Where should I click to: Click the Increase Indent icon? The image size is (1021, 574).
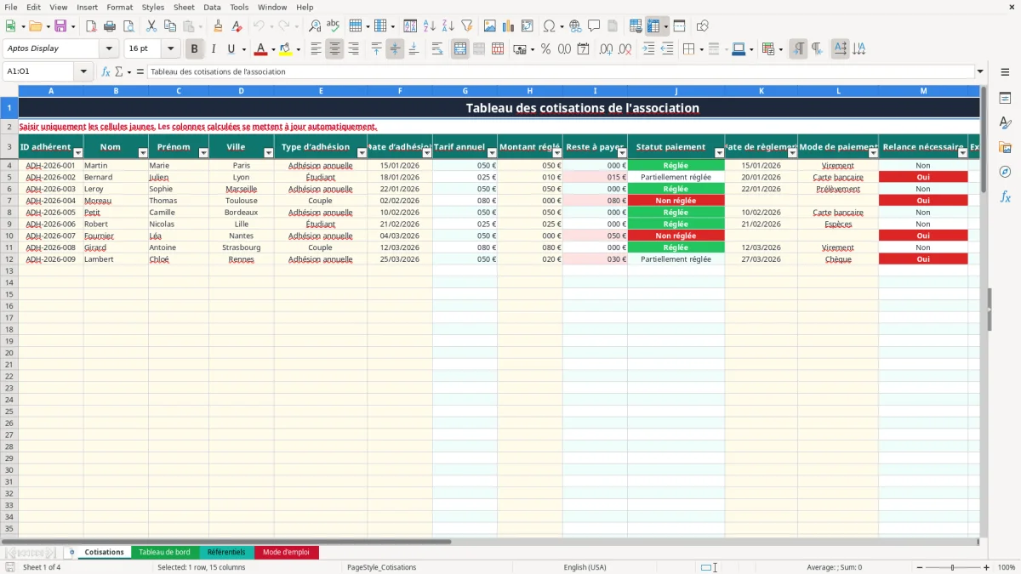click(648, 49)
